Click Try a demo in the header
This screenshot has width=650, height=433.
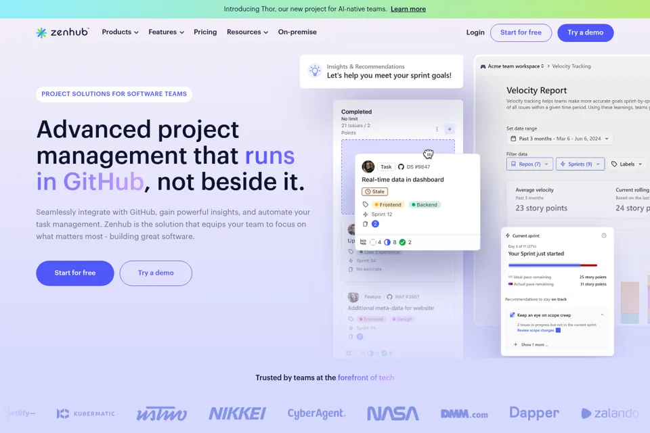tap(585, 32)
